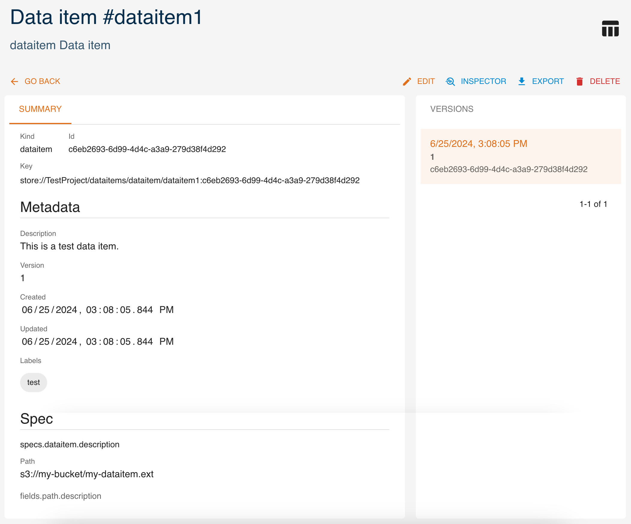The width and height of the screenshot is (631, 524).
Task: Click the 'specs.dataitem.description' text
Action: [x=70, y=445]
